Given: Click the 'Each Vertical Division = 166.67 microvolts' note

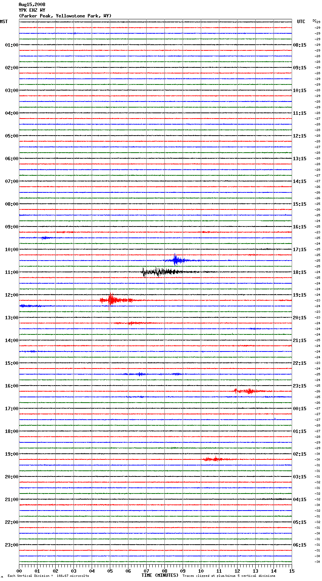Looking at the screenshot, I should (48, 576).
